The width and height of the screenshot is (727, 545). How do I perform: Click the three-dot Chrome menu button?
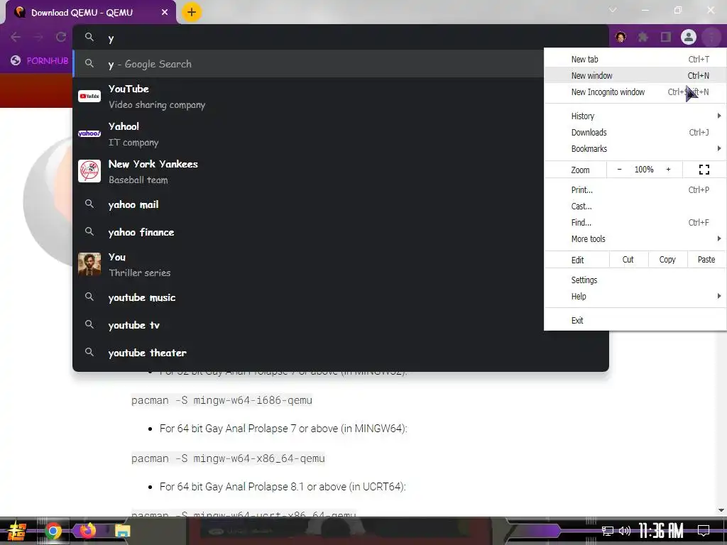pyautogui.click(x=711, y=37)
